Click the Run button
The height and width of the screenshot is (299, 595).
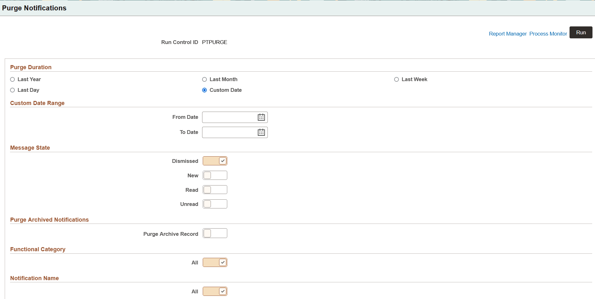pyautogui.click(x=581, y=32)
